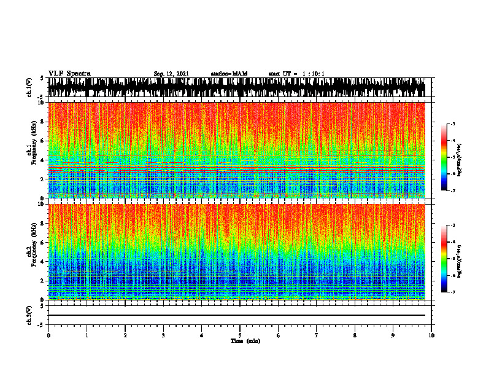Image resolution: width=486 pixels, height=376 pixels.
Task: Click the ch.2 color bar "-3" tick label
Action: 453,225
